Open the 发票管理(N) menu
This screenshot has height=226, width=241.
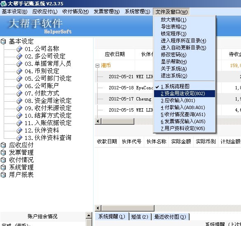pyautogui.click(x=107, y=12)
